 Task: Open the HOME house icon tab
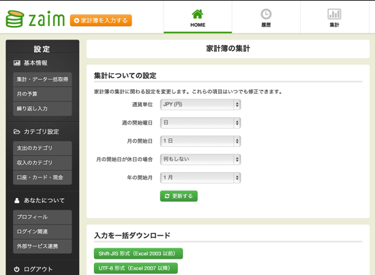(198, 14)
